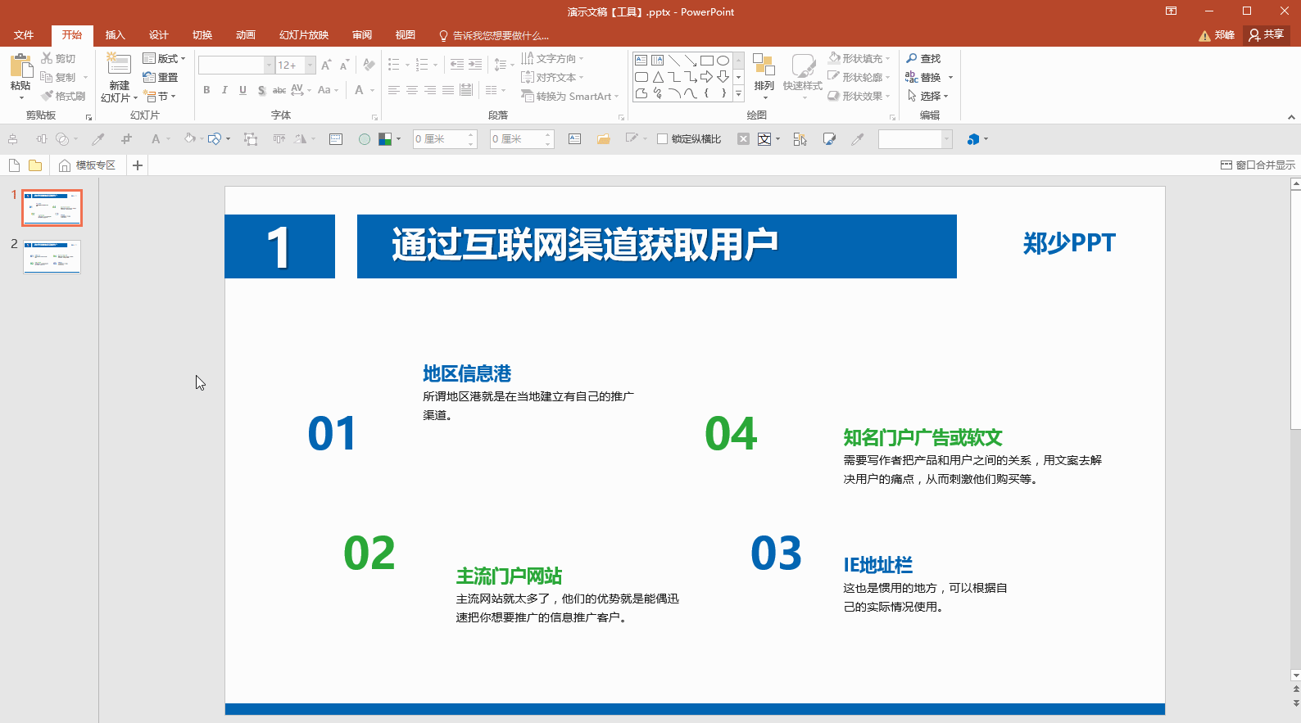Click the open-folder icon in the add-in toolbar
This screenshot has height=723, width=1301.
click(x=604, y=139)
